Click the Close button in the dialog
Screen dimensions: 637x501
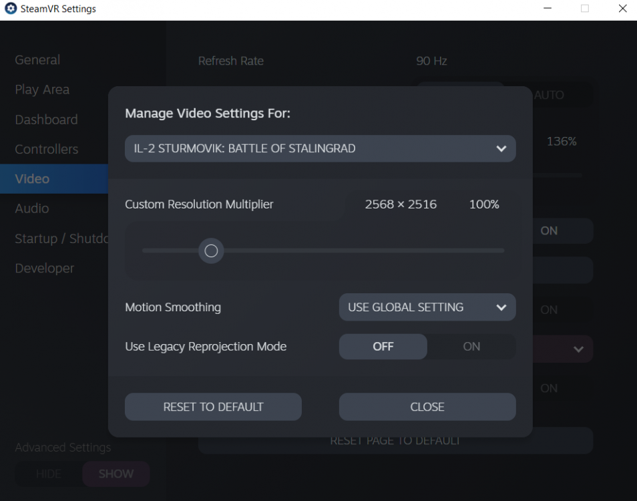[427, 407]
